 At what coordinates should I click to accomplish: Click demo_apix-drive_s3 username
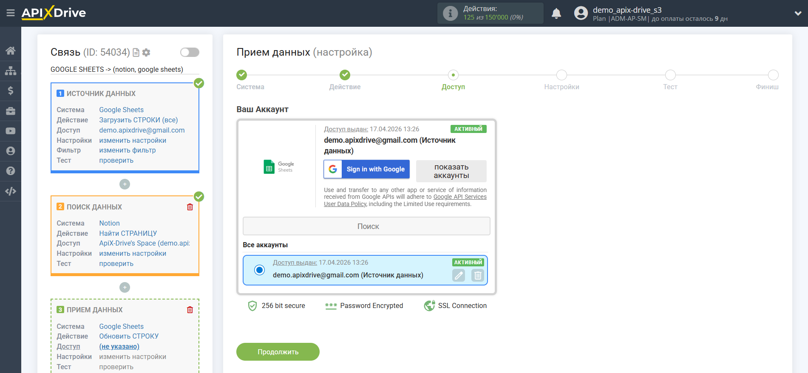627,10
